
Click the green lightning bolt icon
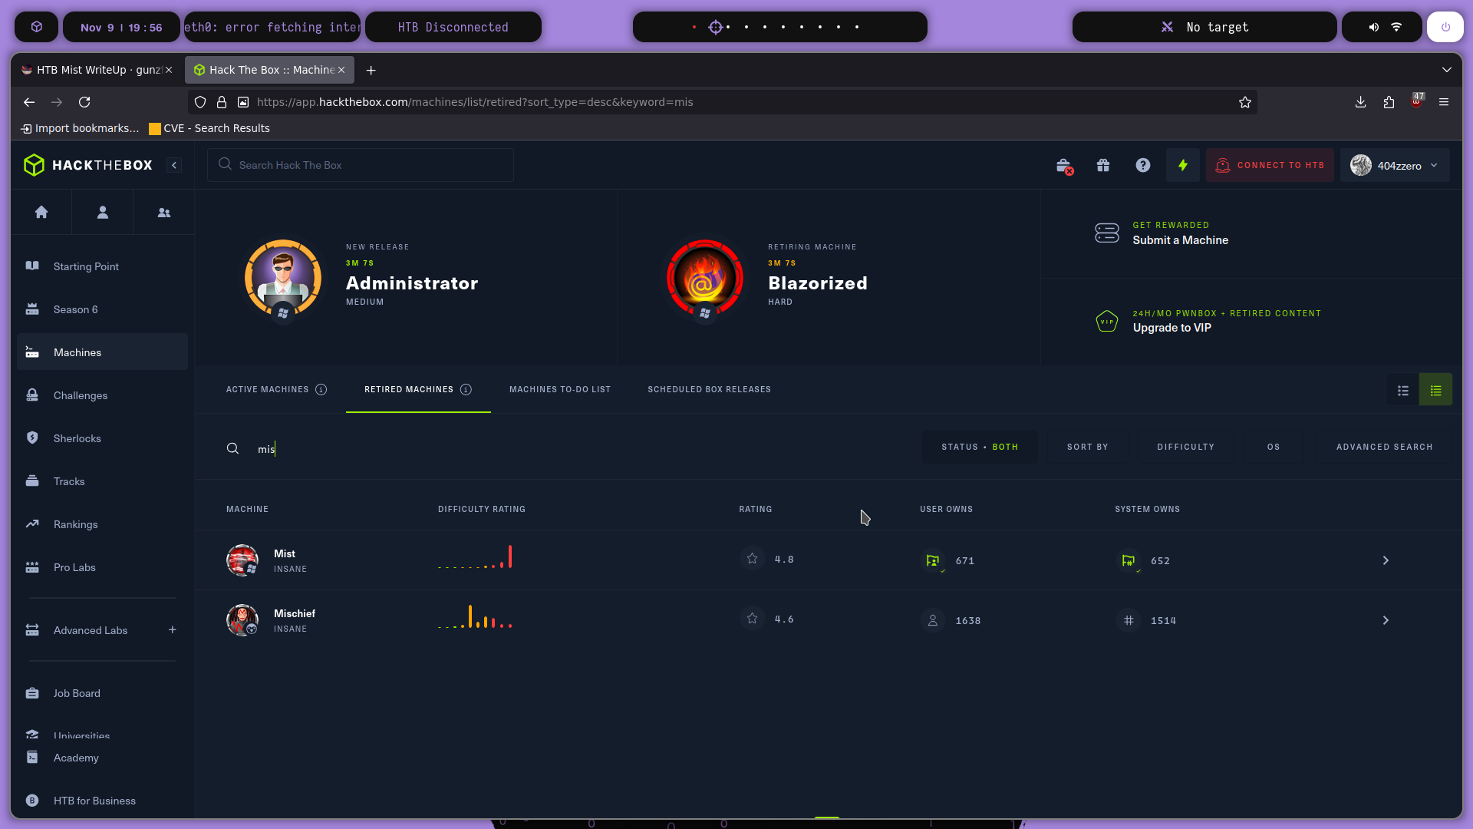click(1183, 165)
